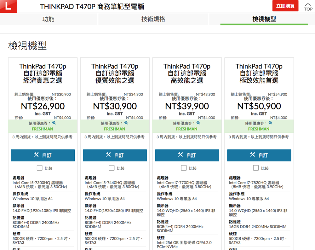Click the original price NT$43,900
Image resolution: width=315 pixels, height=250 pixels.
(205, 94)
